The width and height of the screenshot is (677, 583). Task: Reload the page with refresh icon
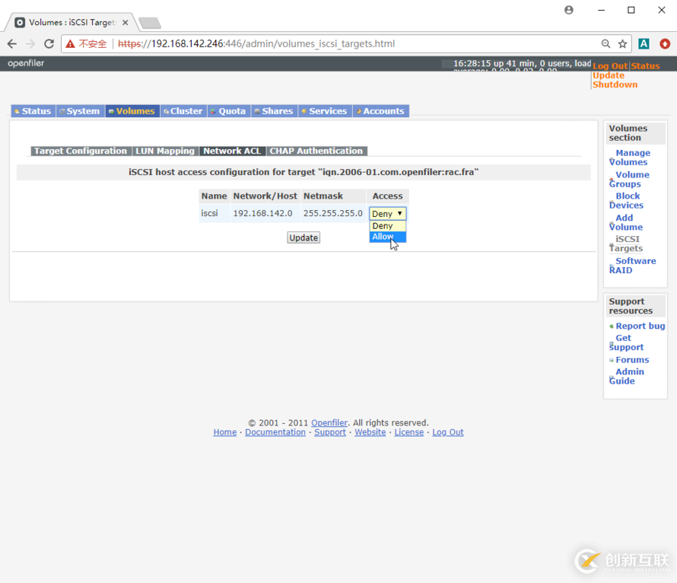[49, 44]
